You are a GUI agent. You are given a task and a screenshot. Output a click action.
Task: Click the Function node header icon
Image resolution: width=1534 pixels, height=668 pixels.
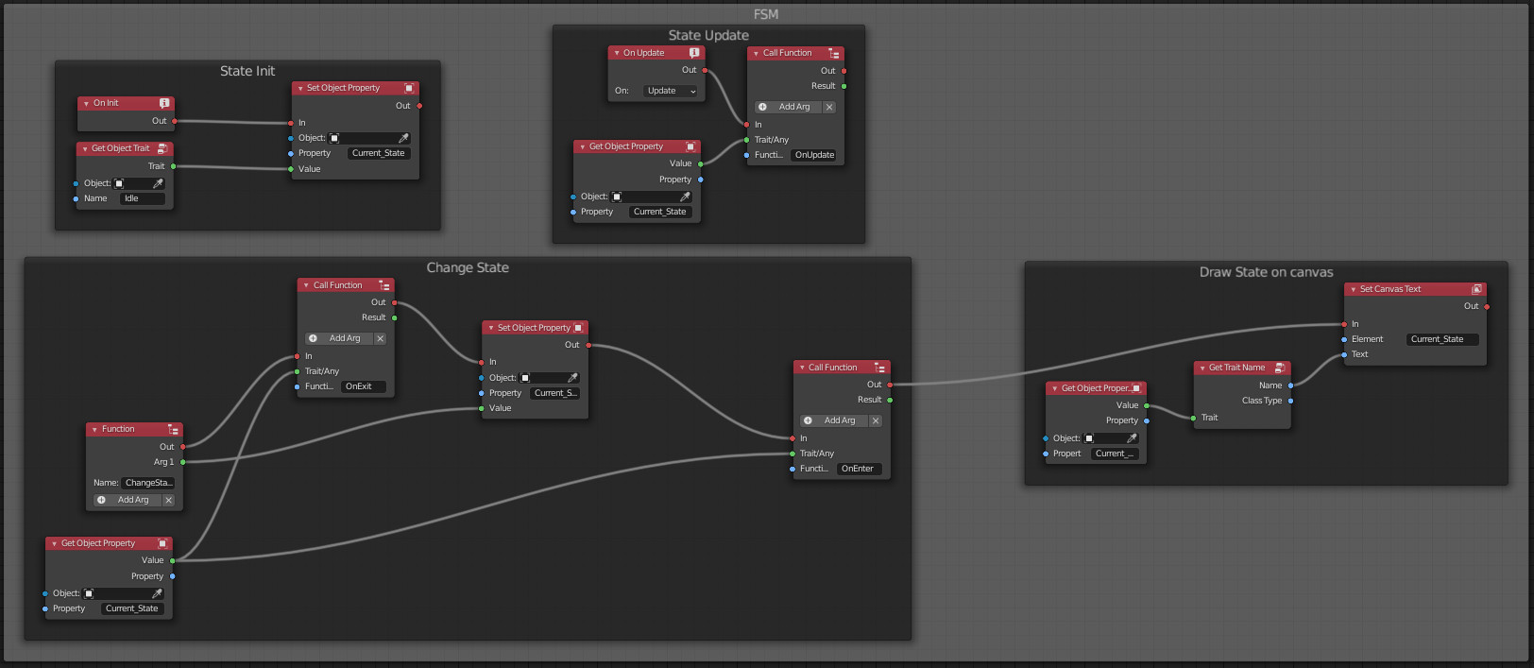pos(173,429)
